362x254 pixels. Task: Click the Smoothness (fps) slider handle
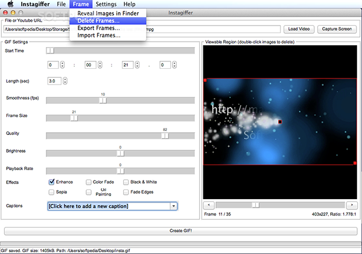(x=103, y=100)
